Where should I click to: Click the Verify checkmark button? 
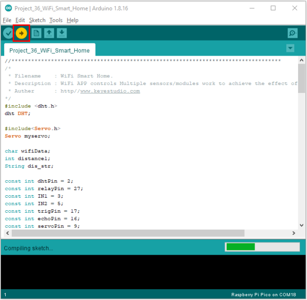tap(8, 33)
